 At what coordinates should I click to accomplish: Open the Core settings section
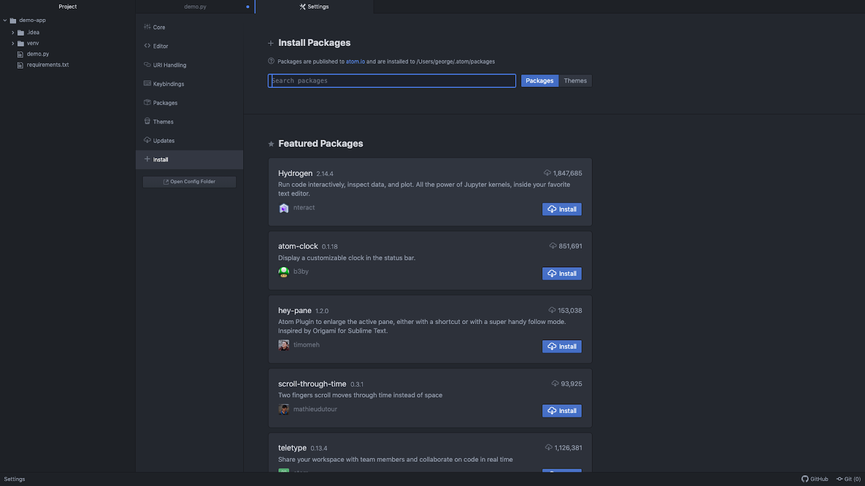pyautogui.click(x=189, y=27)
